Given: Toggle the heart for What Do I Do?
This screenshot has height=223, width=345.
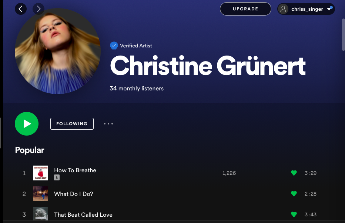Looking at the screenshot, I should click(x=294, y=194).
